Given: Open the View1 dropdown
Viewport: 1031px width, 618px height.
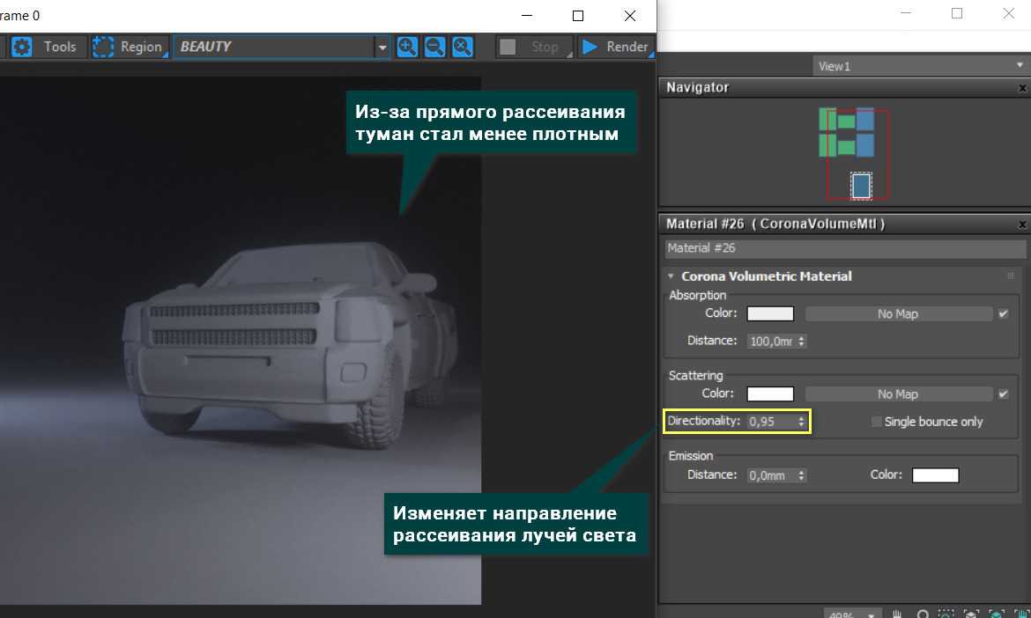Looking at the screenshot, I should tap(1020, 66).
